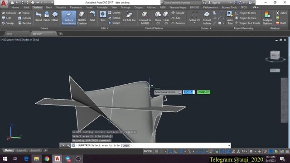Choose the Sculpt tool
Viewport: 290px width, 163px height.
(x=114, y=23)
